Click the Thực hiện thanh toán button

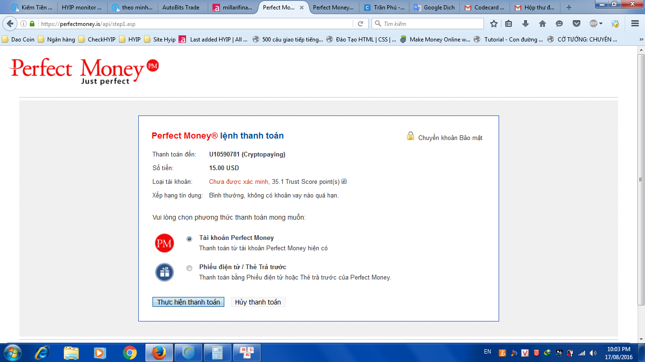[188, 302]
